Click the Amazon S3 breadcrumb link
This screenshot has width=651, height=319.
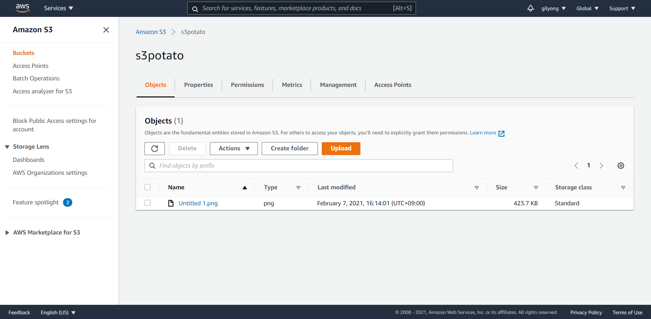tap(151, 32)
